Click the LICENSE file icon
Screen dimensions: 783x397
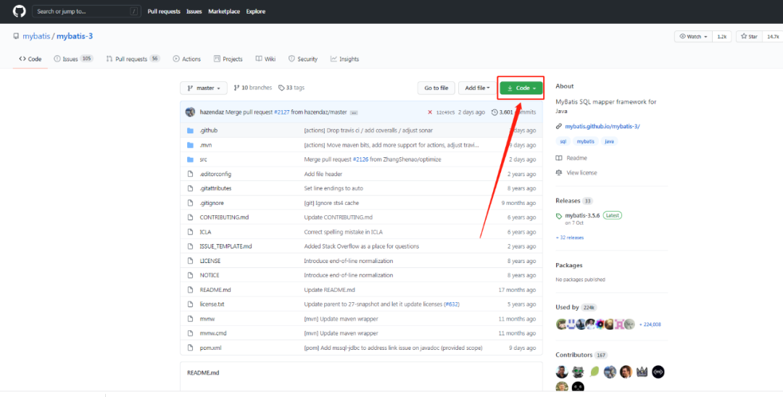pos(190,261)
